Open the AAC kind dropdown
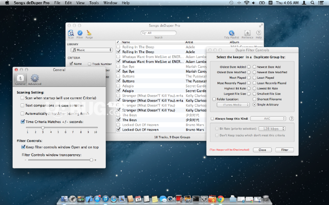 pyautogui.click(x=268, y=119)
